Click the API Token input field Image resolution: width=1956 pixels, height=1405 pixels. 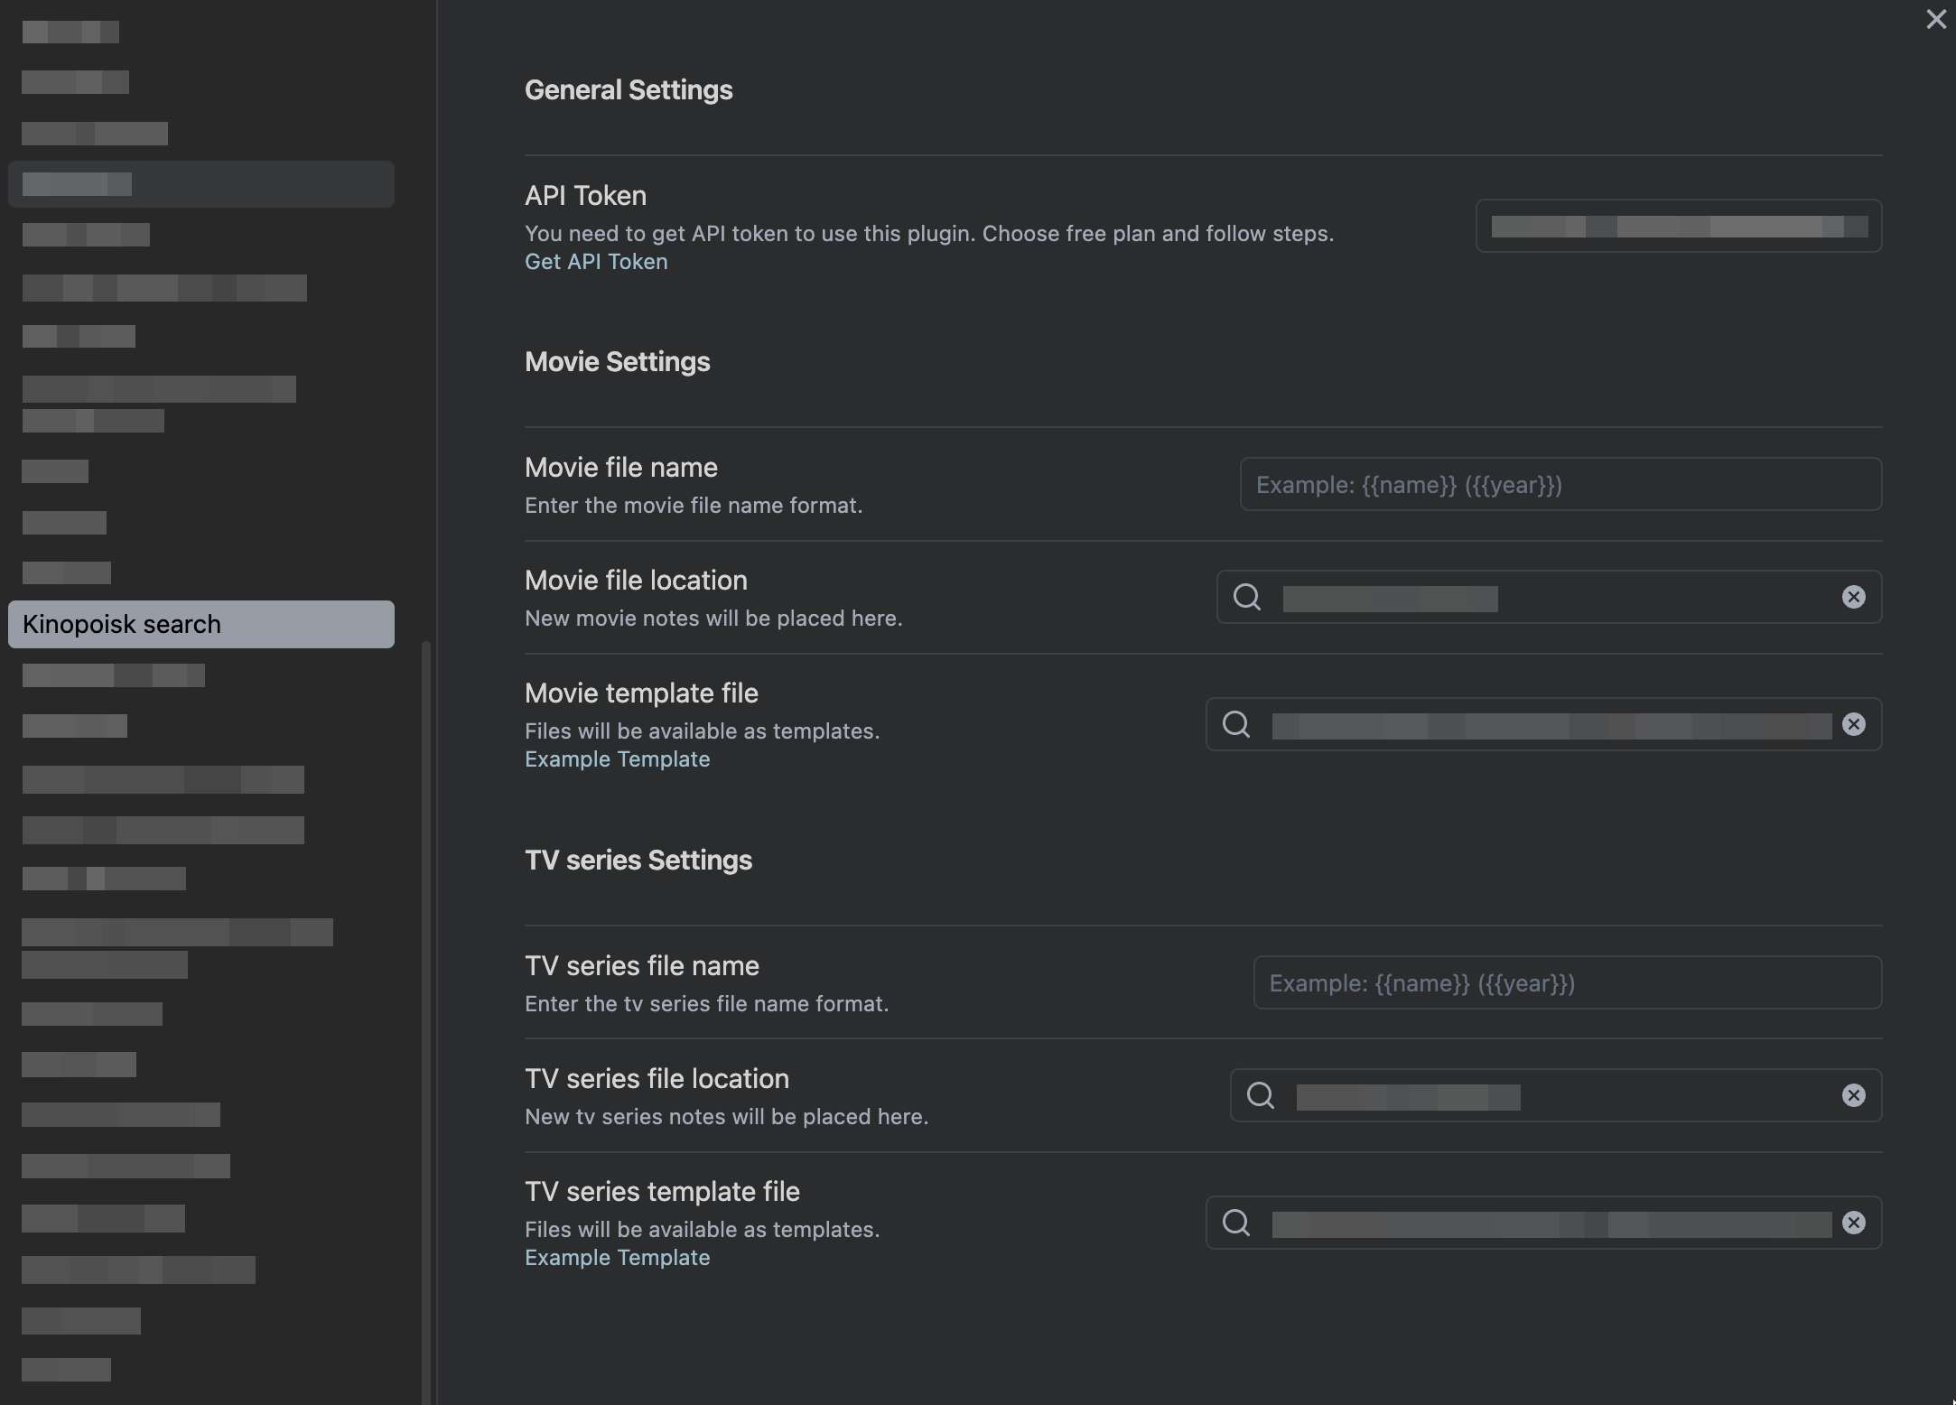click(x=1678, y=226)
